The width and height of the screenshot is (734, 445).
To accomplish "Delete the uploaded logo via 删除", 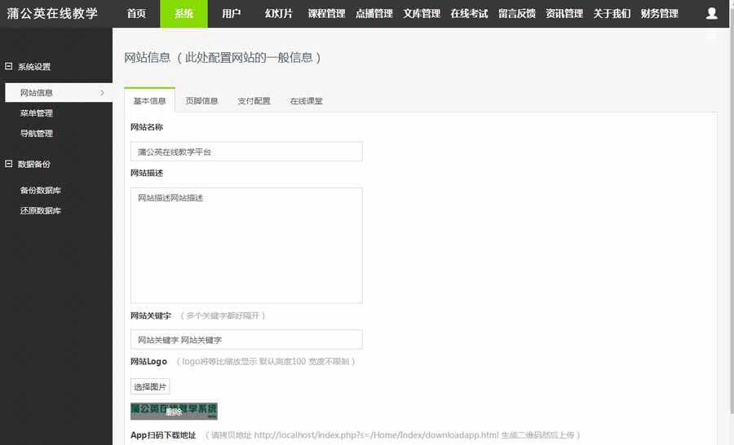I will [174, 412].
